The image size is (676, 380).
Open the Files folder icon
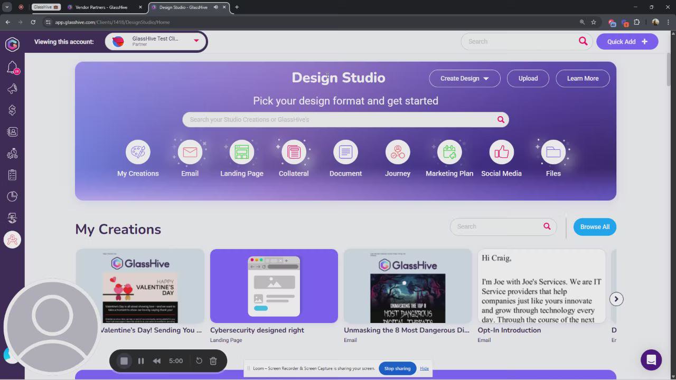point(553,152)
